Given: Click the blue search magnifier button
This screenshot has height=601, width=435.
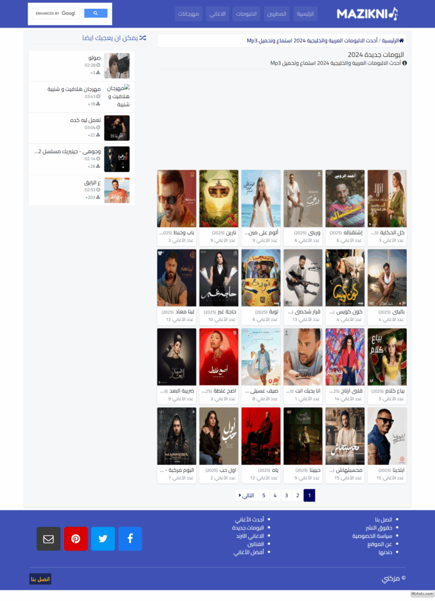Looking at the screenshot, I should [96, 13].
